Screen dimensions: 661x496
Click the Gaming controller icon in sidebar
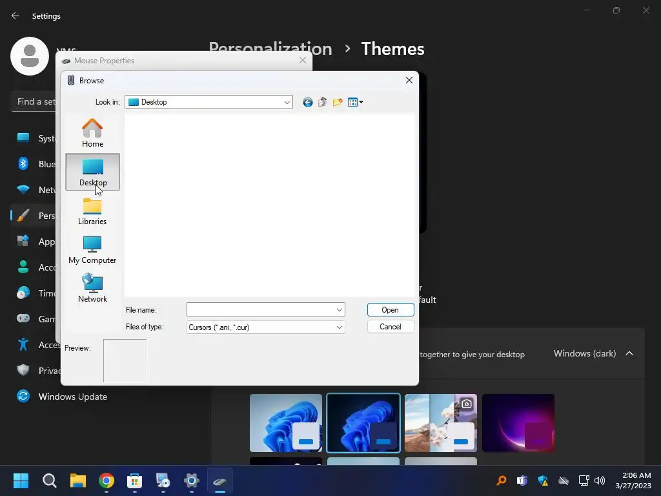point(23,318)
